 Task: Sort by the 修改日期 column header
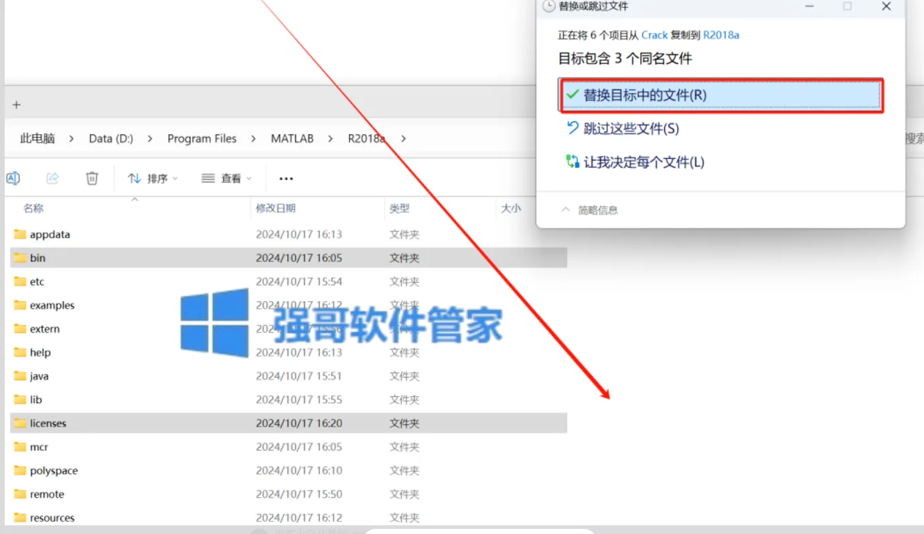coord(276,209)
